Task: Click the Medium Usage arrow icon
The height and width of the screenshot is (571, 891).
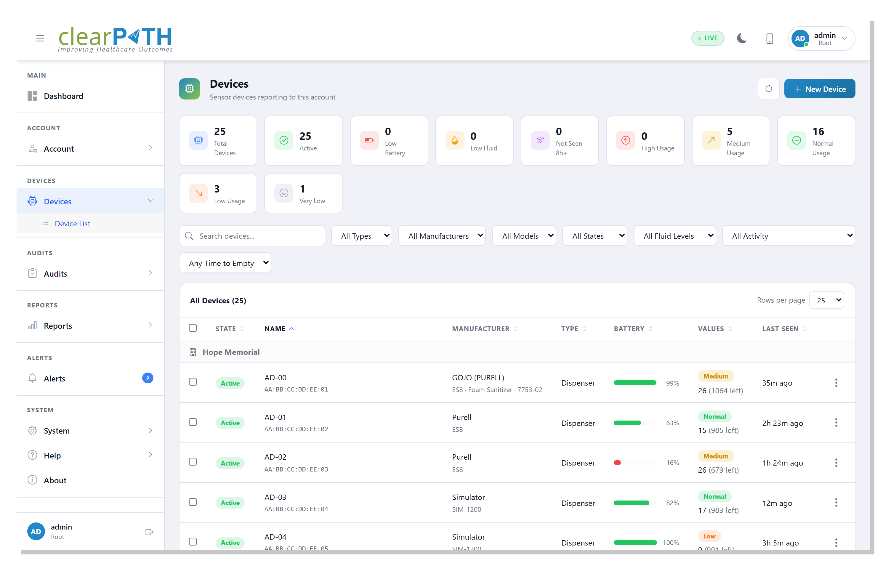Action: tap(711, 140)
